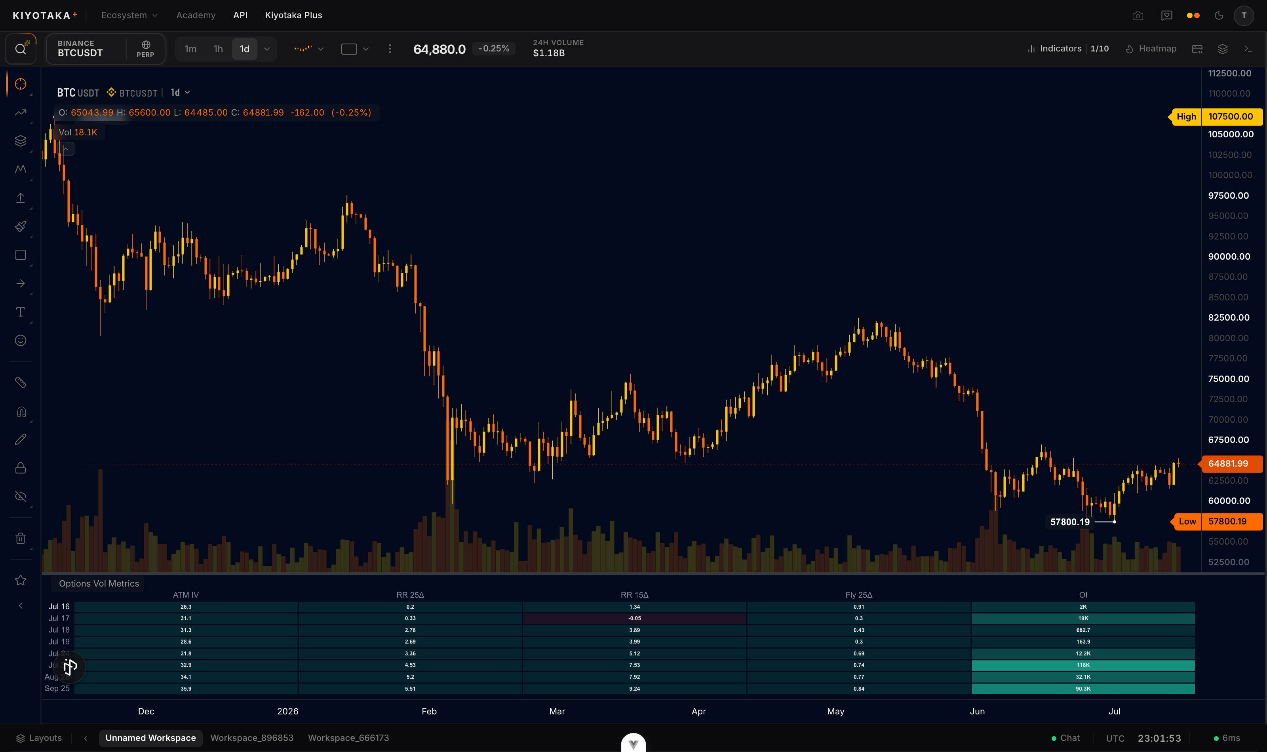Click the V logo bottom center button

633,743
